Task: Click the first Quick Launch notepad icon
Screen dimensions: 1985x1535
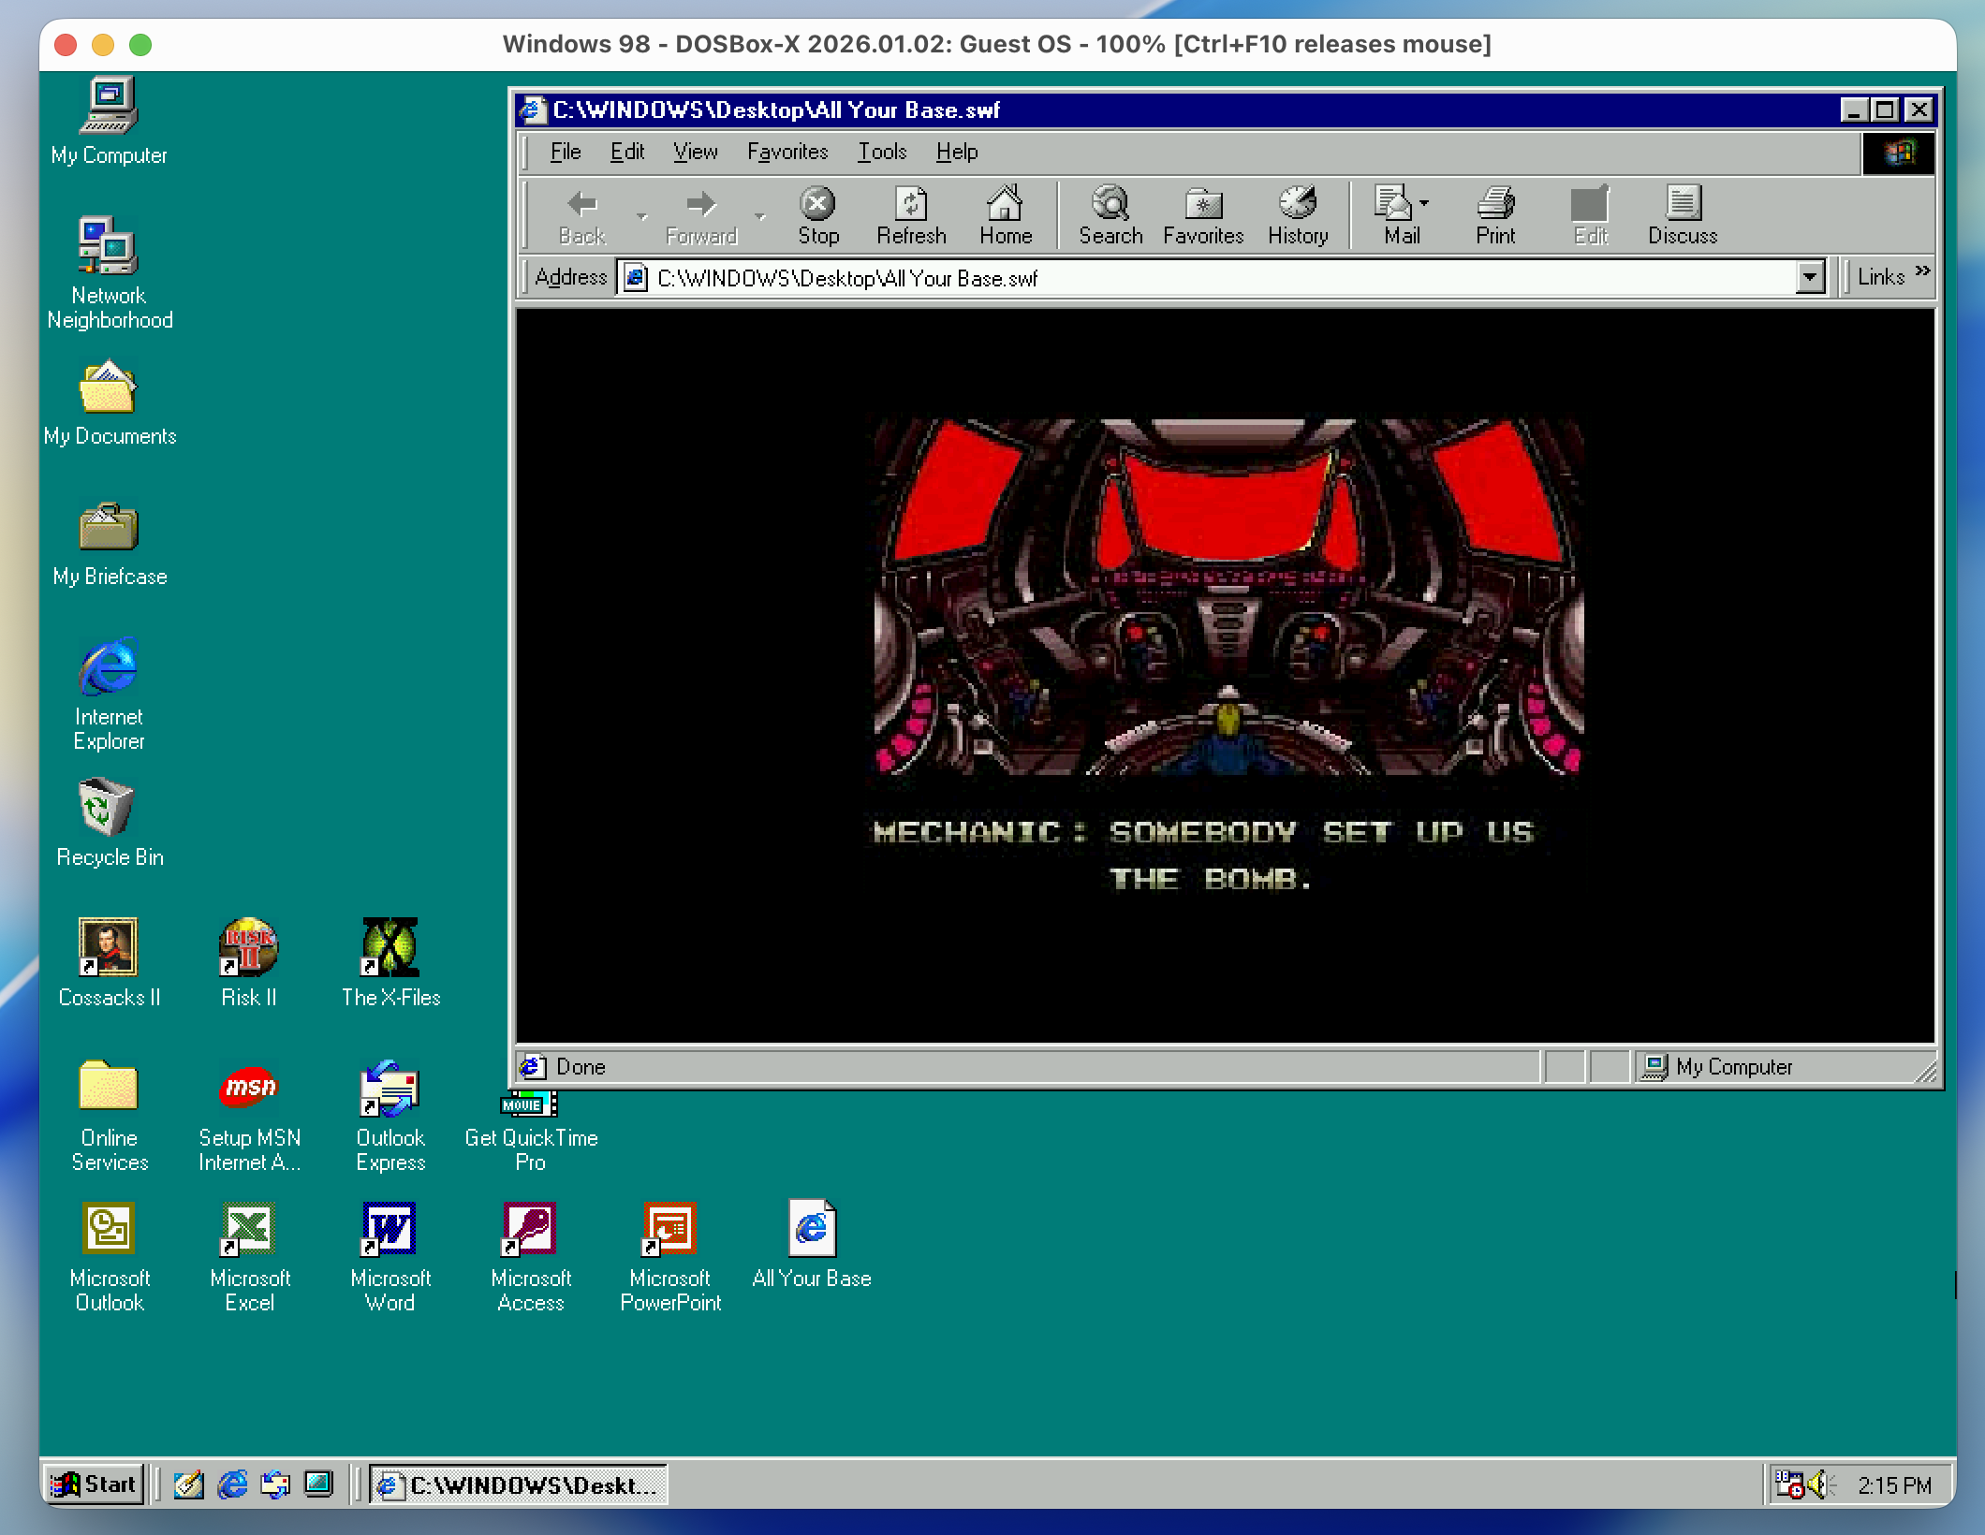Action: pos(188,1484)
